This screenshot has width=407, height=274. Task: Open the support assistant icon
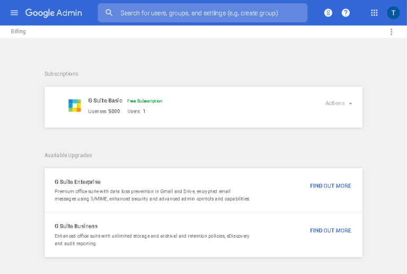328,13
